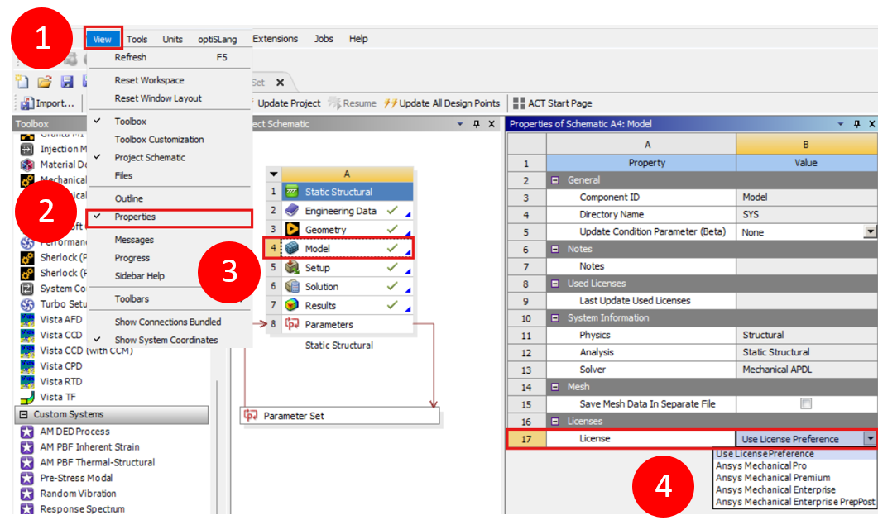
Task: Click the Engineering Data cell icon
Action: 292,210
